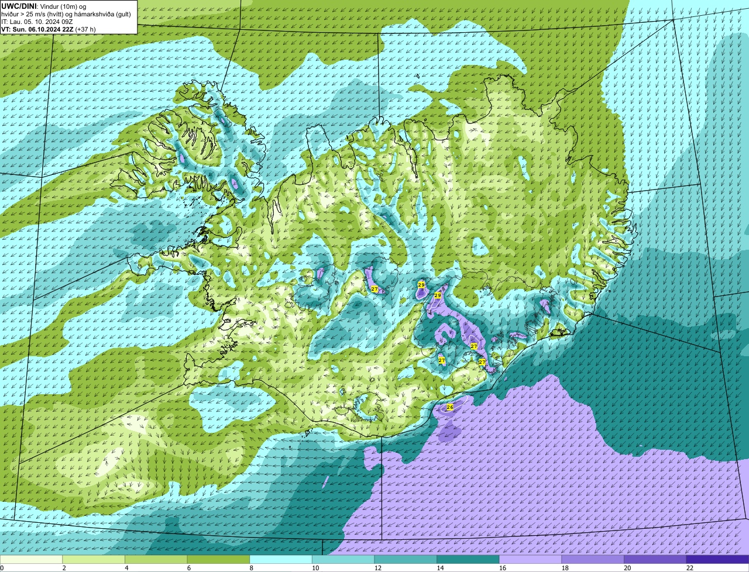Click the lower-right yellow "29" gust label
This screenshot has width=749, height=572.
[437, 296]
